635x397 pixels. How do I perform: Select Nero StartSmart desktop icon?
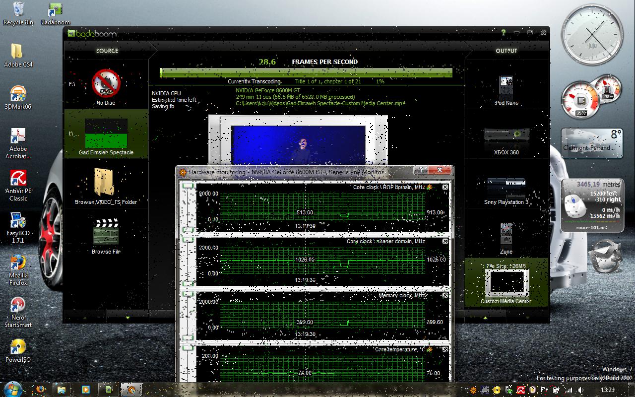click(18, 312)
